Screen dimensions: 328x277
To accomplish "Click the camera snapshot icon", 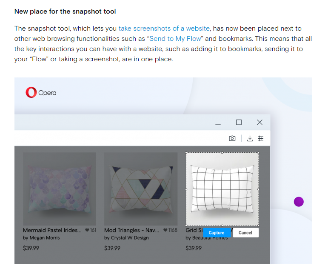I will click(232, 138).
